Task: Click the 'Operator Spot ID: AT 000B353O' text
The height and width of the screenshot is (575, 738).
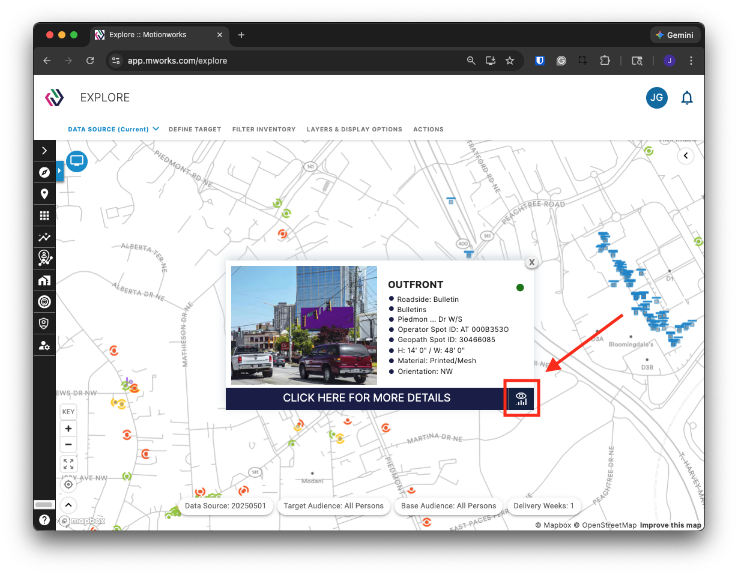Action: click(x=453, y=330)
